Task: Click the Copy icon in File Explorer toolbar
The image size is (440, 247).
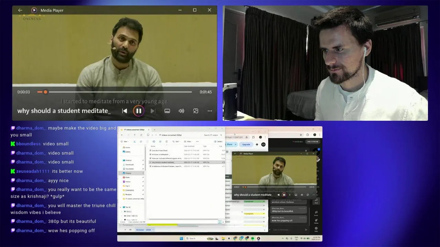Action: [141, 141]
